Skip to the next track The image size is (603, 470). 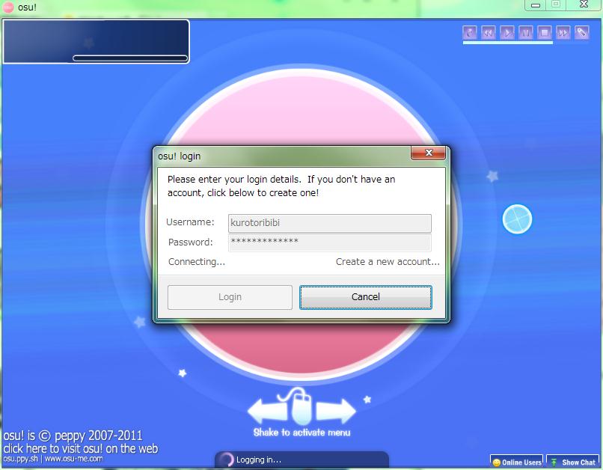[x=563, y=33]
